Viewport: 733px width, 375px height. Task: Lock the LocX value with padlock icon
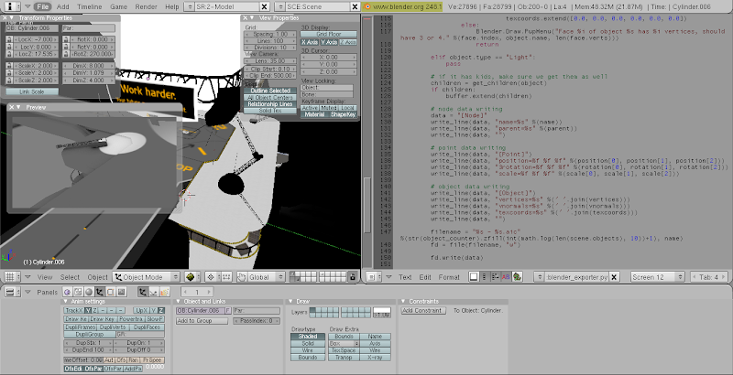pyautogui.click(x=10, y=41)
